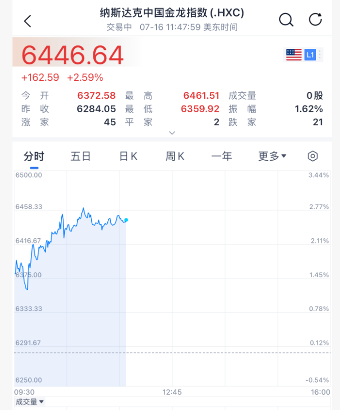Image resolution: width=340 pixels, height=410 pixels.
Task: Tap the US flag market icon
Action: [294, 55]
